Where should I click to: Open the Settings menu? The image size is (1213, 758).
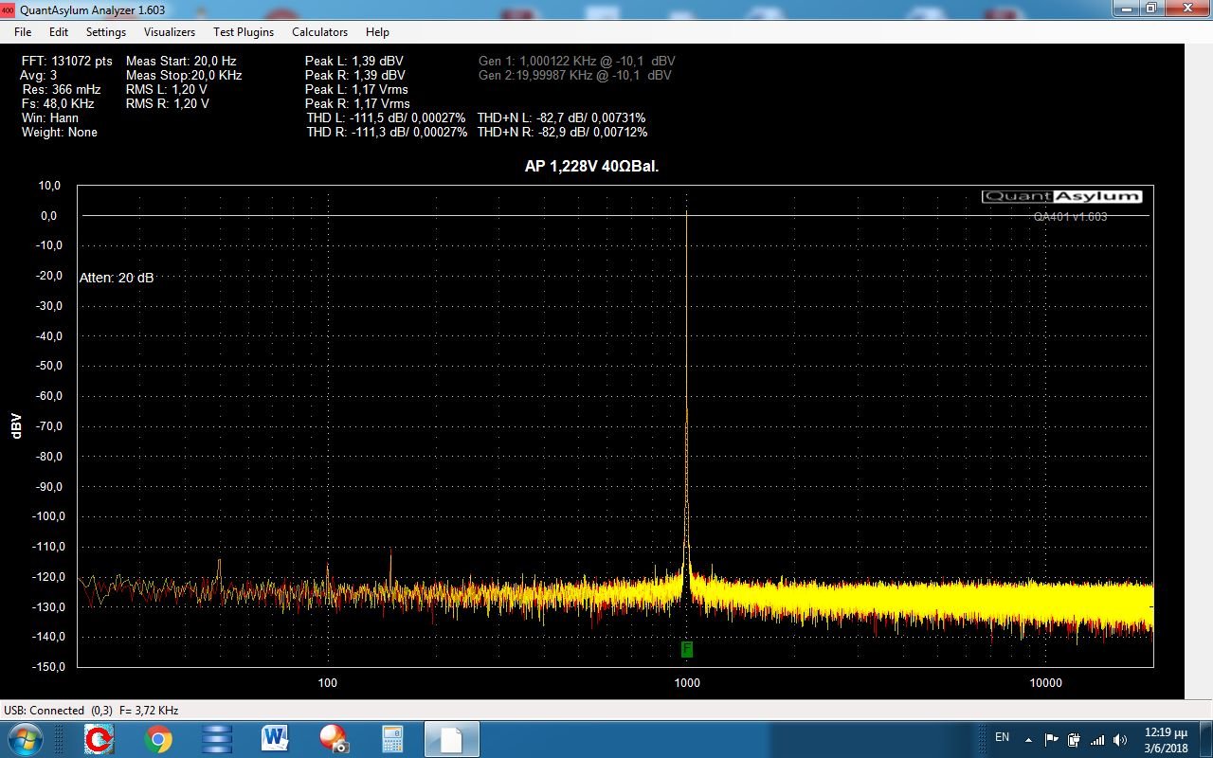[x=106, y=31]
